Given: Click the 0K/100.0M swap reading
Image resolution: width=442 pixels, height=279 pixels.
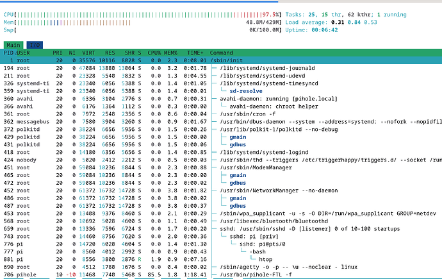Looking at the screenshot, I should 264,30.
